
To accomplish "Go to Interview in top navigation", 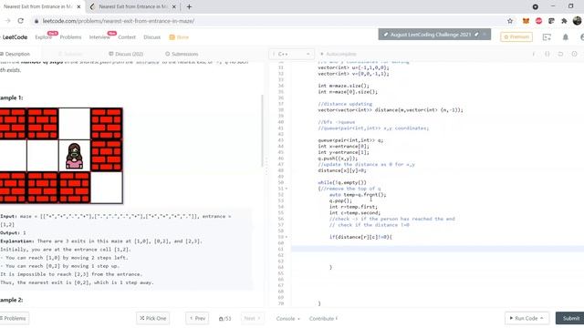I will (99, 37).
